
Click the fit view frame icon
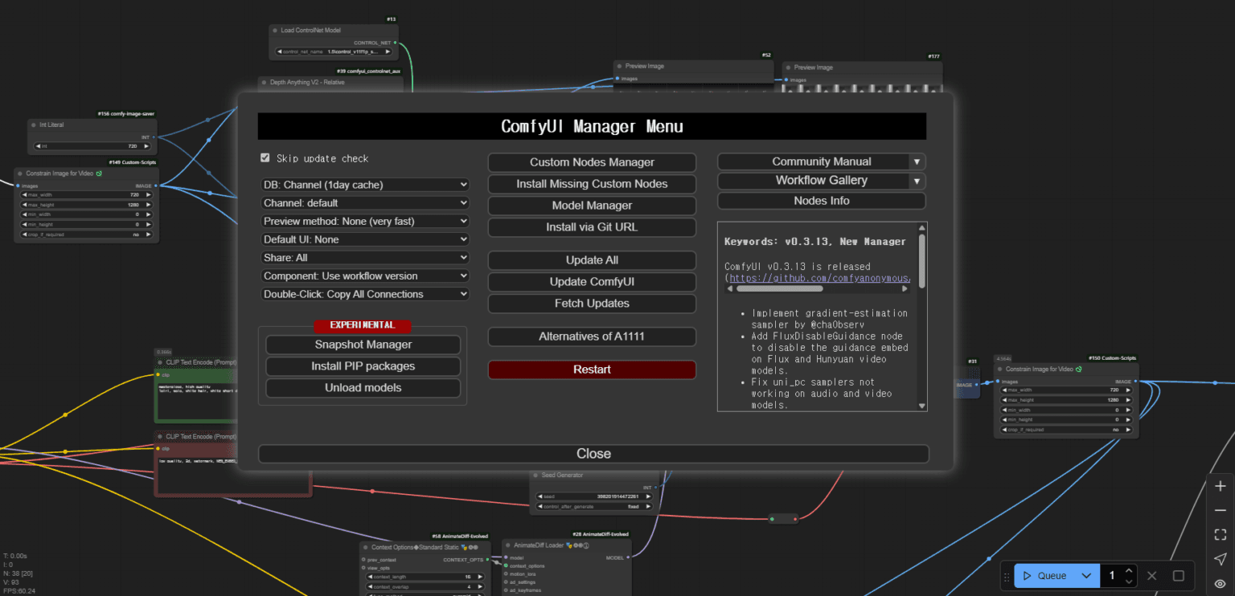coord(1220,535)
